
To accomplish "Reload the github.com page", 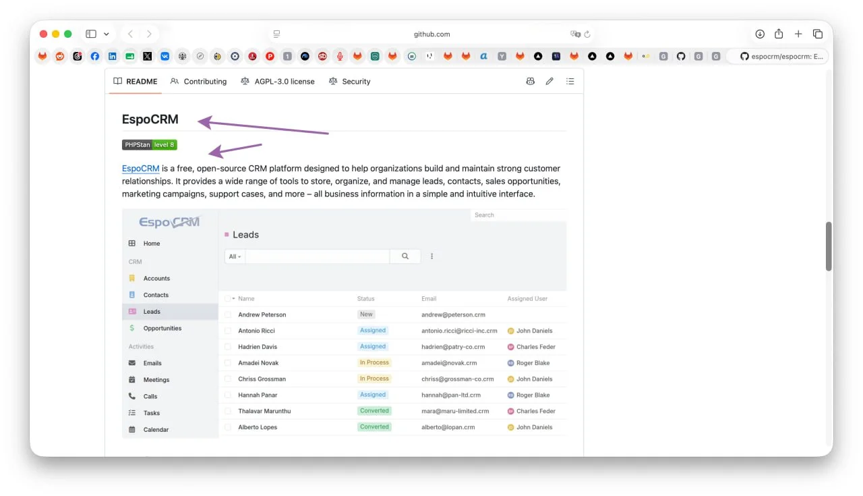I will coord(587,34).
